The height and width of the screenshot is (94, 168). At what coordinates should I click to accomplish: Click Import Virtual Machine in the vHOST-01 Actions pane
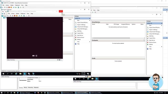(82, 22)
